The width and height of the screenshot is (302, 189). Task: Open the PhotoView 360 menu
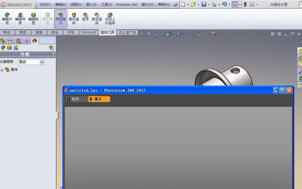(x=126, y=5)
